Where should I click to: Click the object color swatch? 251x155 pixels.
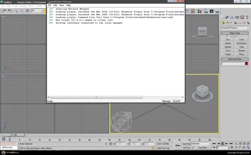click(x=246, y=64)
